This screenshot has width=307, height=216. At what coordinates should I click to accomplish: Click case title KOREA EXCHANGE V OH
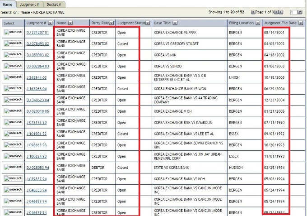coord(172,111)
